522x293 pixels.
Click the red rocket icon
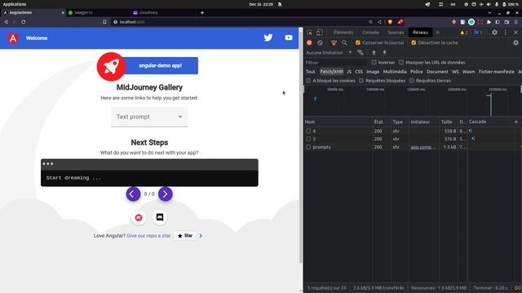111,67
